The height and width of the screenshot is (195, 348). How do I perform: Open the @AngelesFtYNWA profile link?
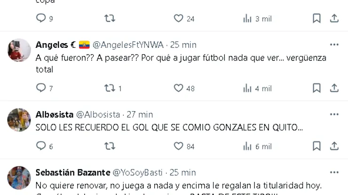click(128, 45)
